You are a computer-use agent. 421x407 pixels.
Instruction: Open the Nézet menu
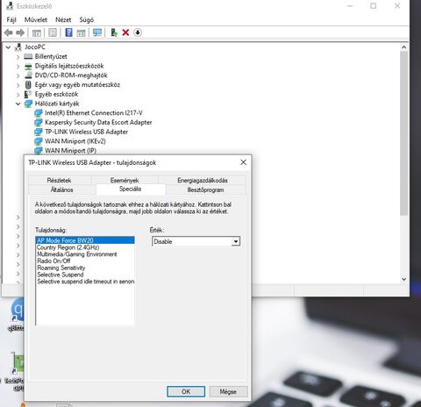tap(63, 19)
